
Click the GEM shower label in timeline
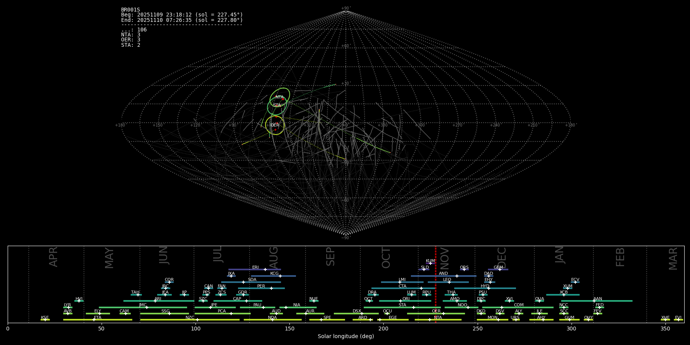[x=498, y=268]
